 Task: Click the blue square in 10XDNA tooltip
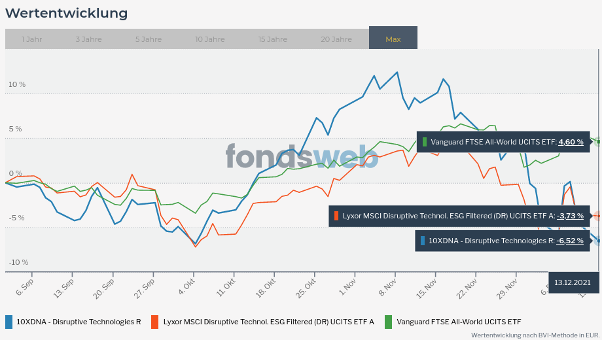(x=423, y=241)
